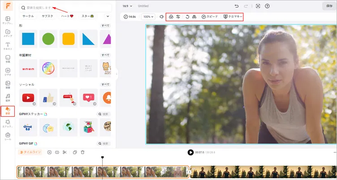Open the テンプレ (Templates) sidebar panel

coord(8,20)
